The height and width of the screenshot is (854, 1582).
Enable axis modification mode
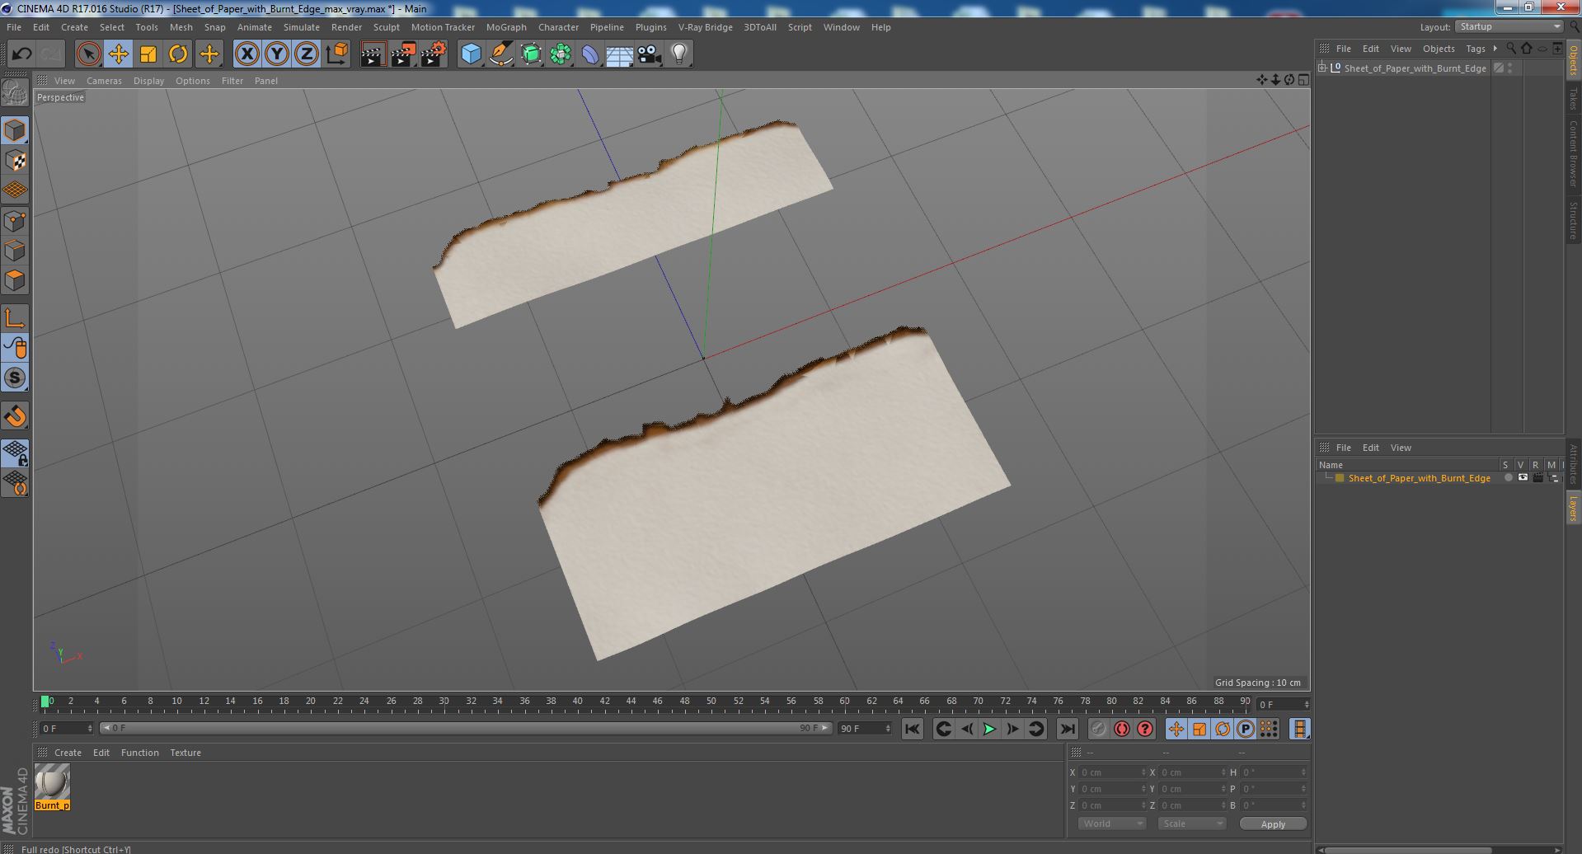pos(15,318)
